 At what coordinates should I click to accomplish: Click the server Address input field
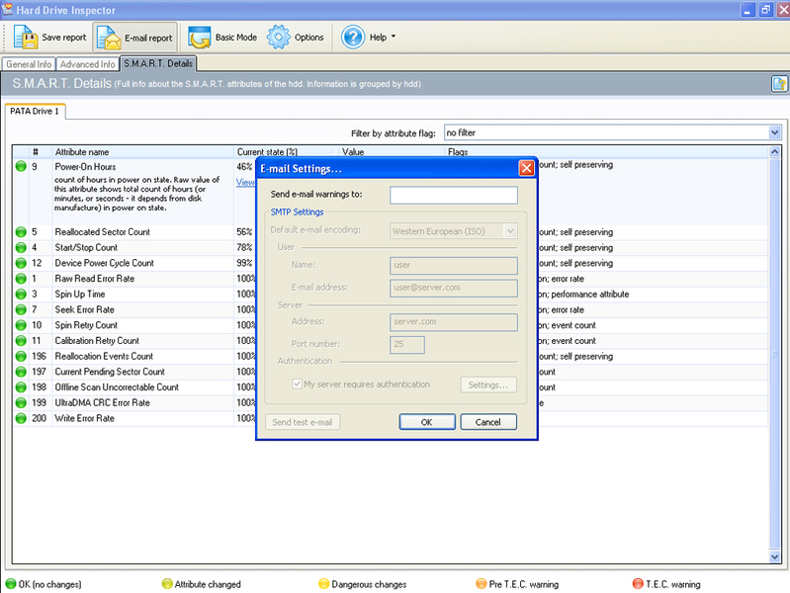tap(454, 322)
